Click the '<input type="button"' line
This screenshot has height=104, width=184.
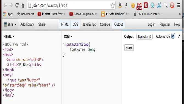coord(23,80)
